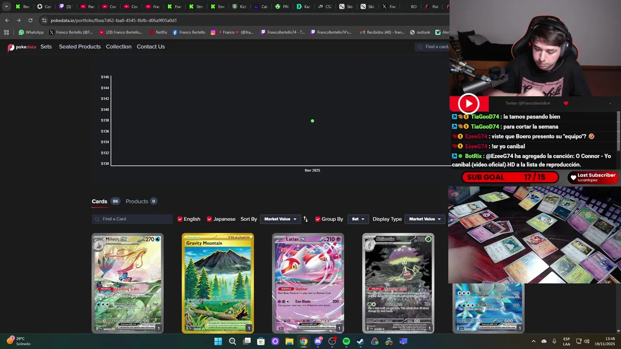
Task: Switch to the CS2 browser tab
Action: (325, 7)
